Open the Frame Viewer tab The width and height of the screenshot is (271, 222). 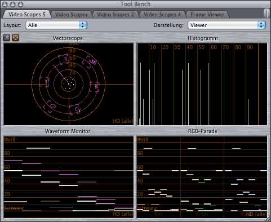point(207,15)
